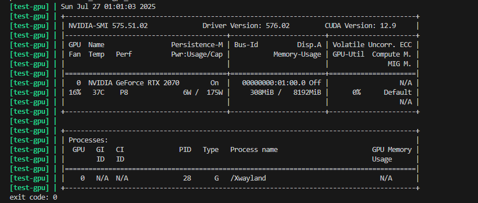This screenshot has width=478, height=203.
Task: Click the P8 performance state
Action: coord(124,92)
